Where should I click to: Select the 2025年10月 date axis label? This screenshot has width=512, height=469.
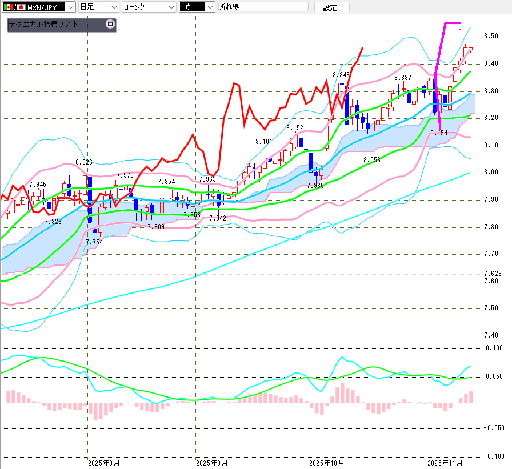(x=326, y=462)
